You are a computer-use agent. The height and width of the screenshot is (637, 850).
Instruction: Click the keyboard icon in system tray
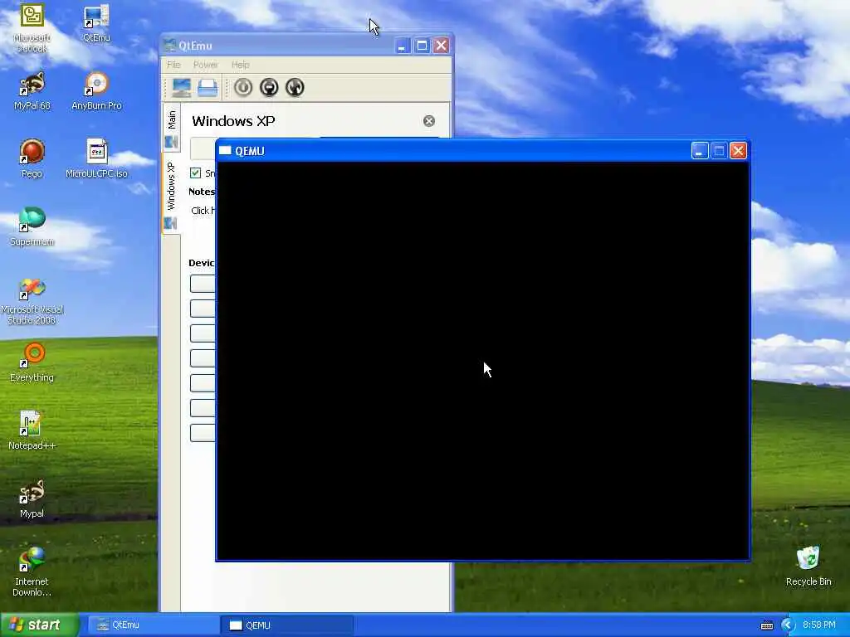click(x=766, y=625)
